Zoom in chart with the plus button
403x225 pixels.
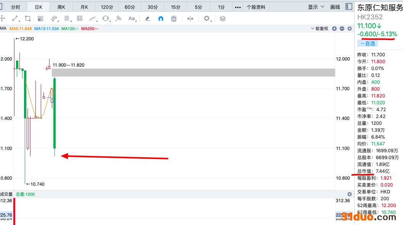coord(334,29)
